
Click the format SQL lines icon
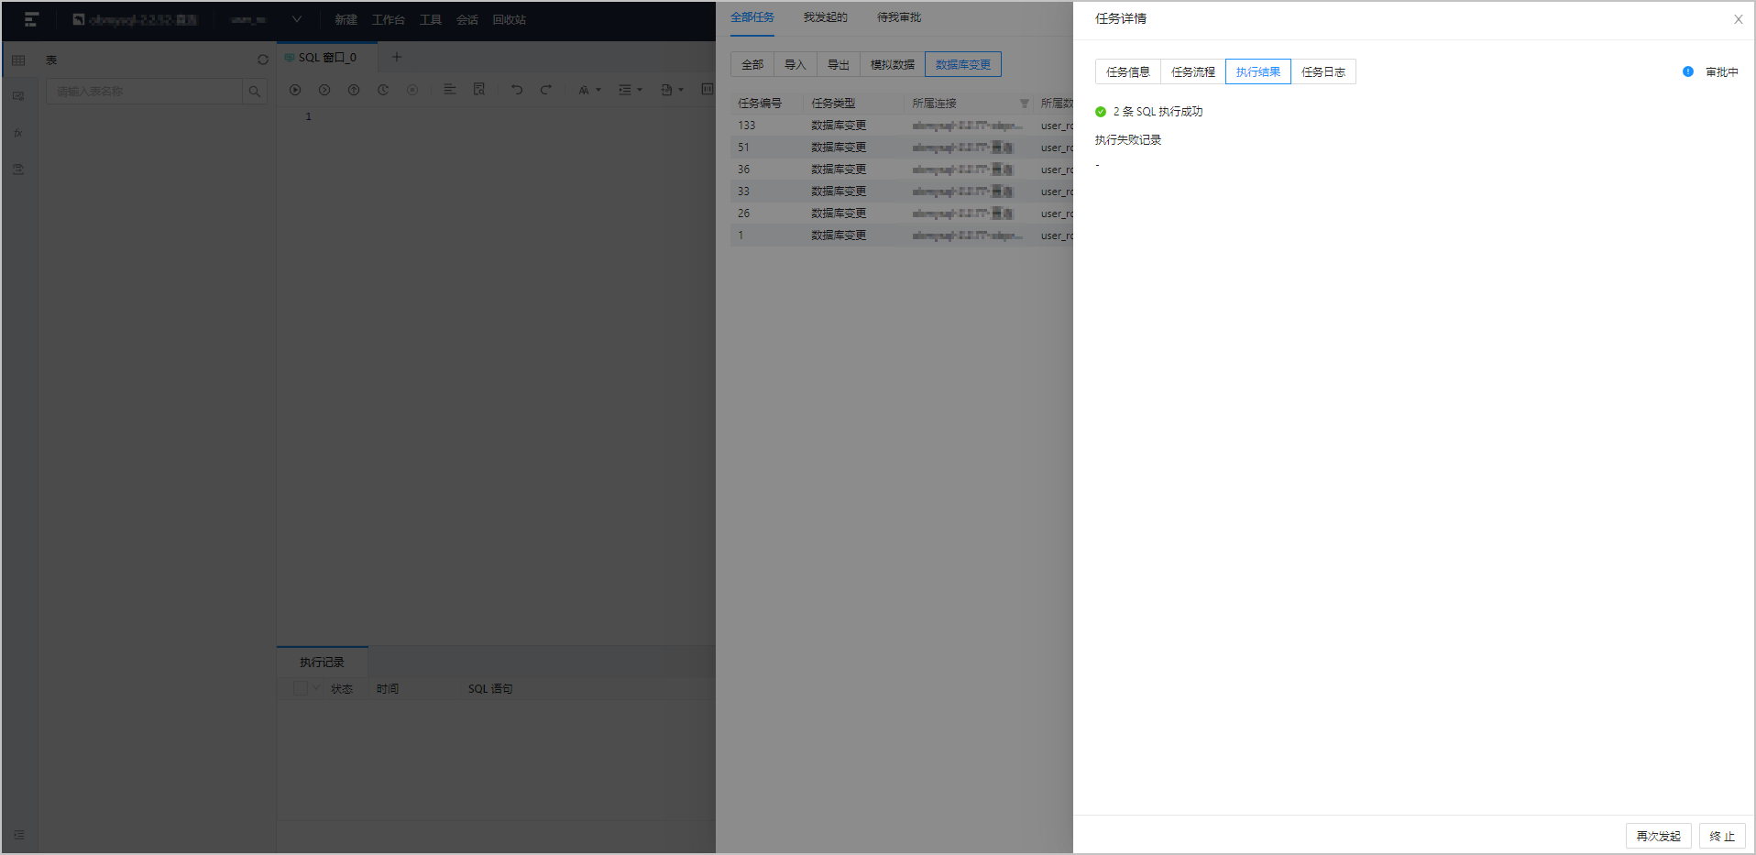(449, 90)
